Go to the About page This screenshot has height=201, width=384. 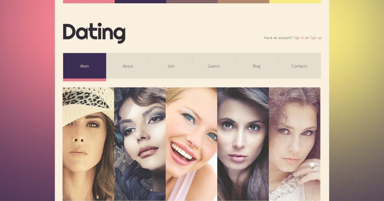(128, 66)
